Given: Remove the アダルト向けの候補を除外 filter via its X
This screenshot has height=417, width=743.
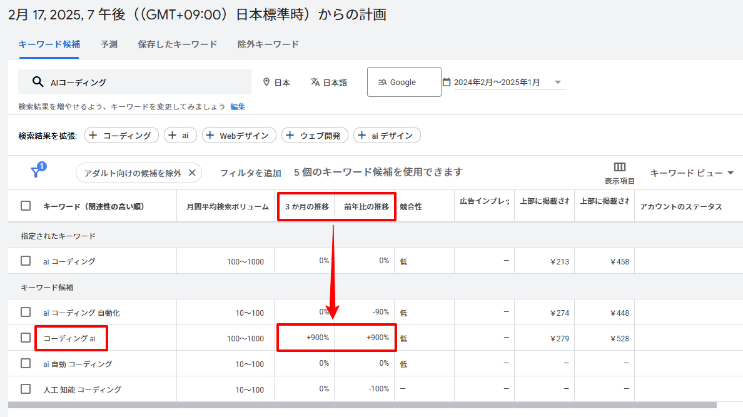Looking at the screenshot, I should 191,173.
